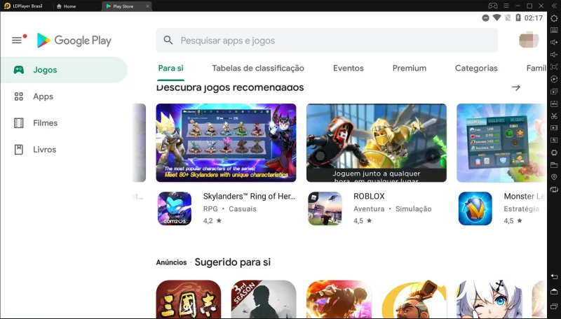Switch to Tabelas de classificação tab

click(258, 68)
